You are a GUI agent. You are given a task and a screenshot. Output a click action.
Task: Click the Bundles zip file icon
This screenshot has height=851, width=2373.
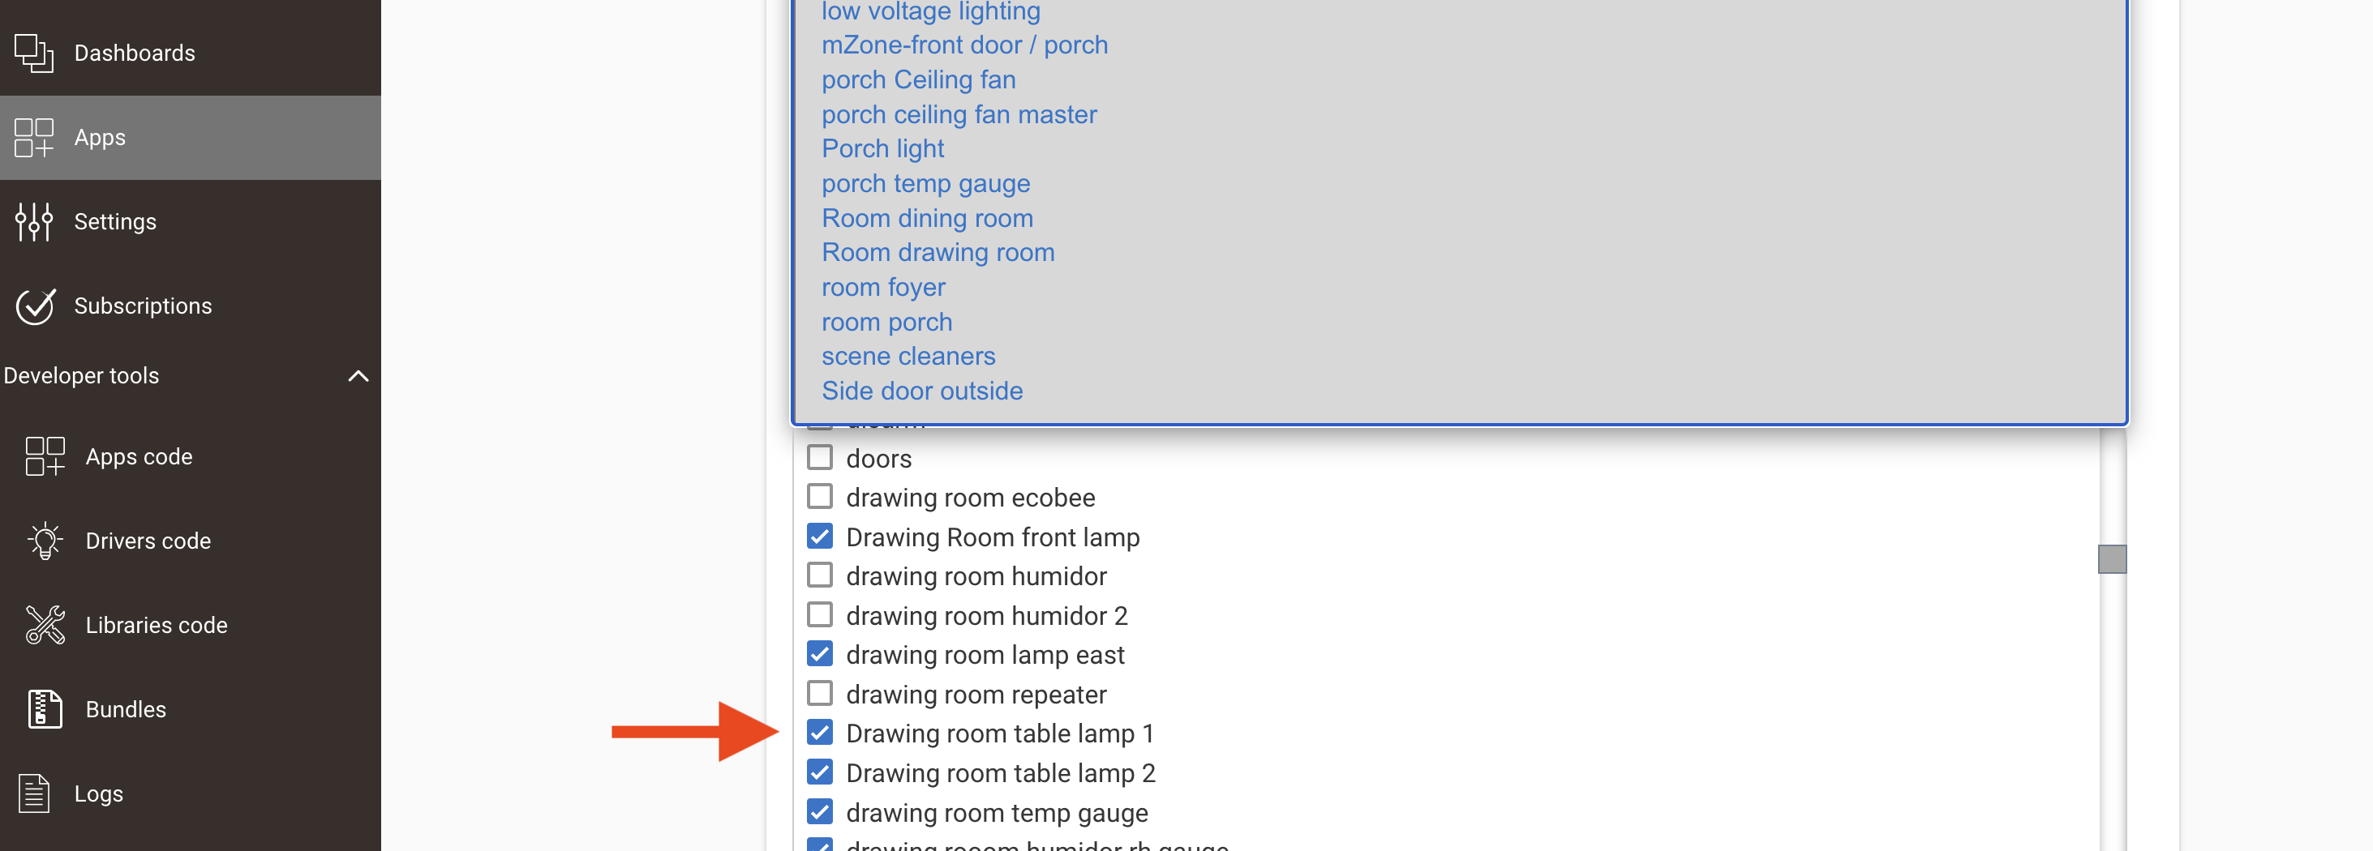[45, 709]
